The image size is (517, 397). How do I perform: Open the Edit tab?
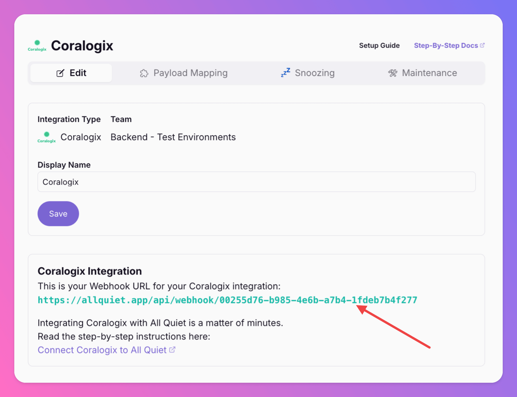point(71,73)
